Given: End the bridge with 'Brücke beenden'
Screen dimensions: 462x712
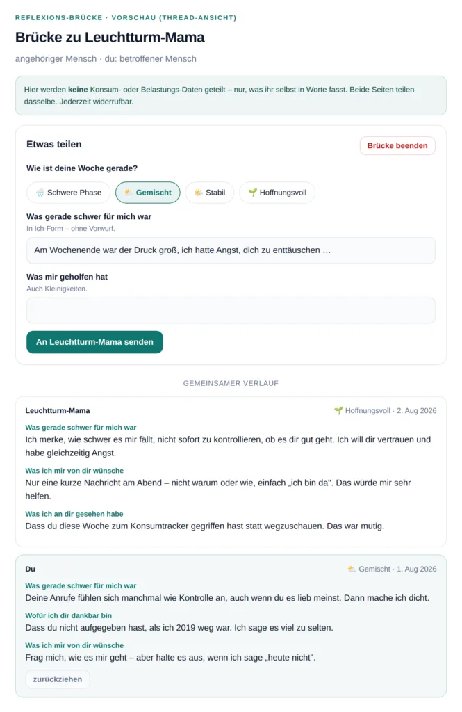Looking at the screenshot, I should tap(397, 146).
